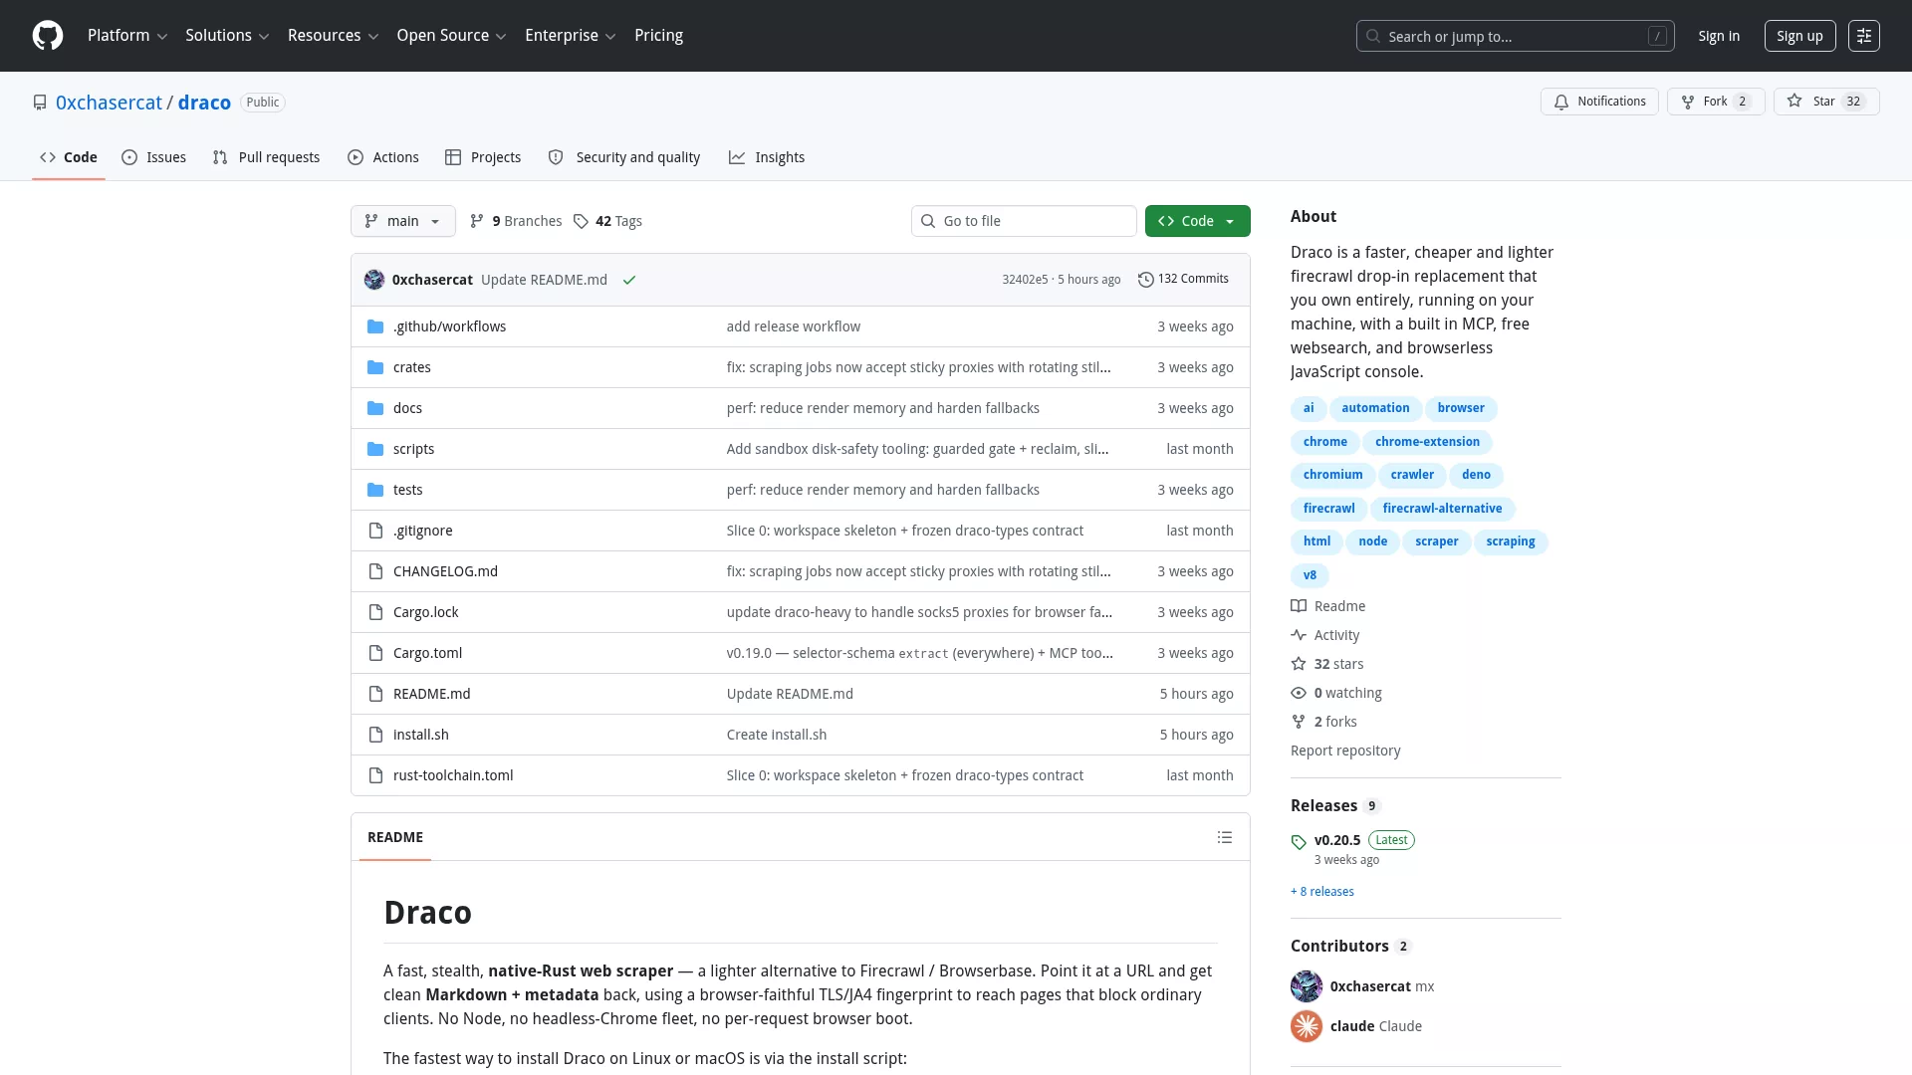
Task: Click the GitHub logo icon
Action: pyautogui.click(x=48, y=36)
